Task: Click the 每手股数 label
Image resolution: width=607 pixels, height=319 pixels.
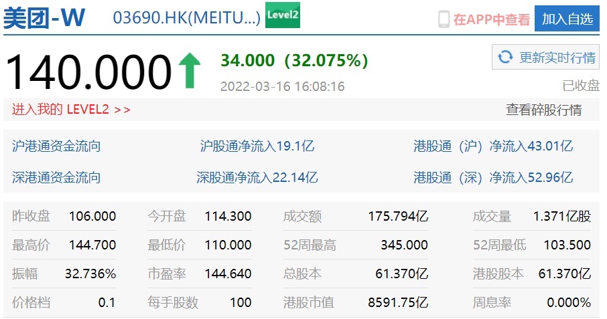Action: (173, 302)
